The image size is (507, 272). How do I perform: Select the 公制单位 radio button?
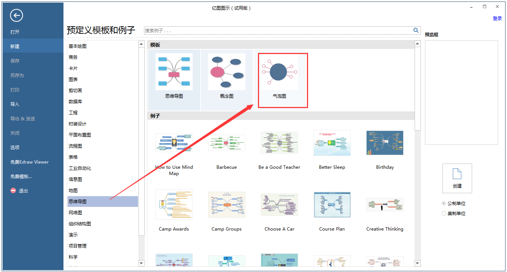click(x=444, y=204)
